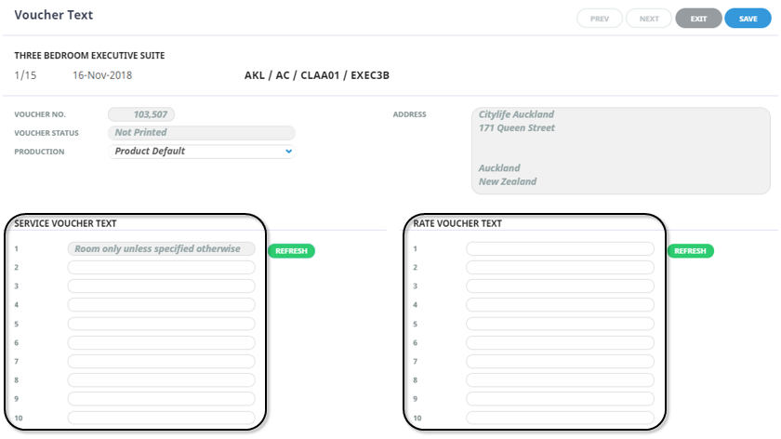Select Rate Voucher Text line 3
The image size is (781, 439).
point(560,286)
